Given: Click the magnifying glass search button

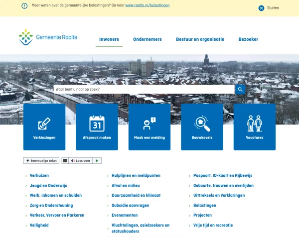Looking at the screenshot, I should click(x=240, y=90).
